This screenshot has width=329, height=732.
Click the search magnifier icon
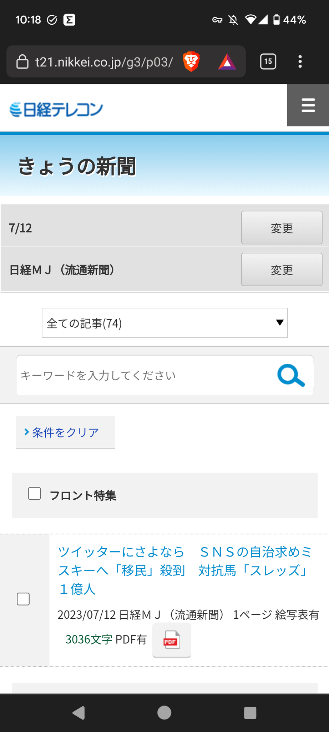point(290,375)
